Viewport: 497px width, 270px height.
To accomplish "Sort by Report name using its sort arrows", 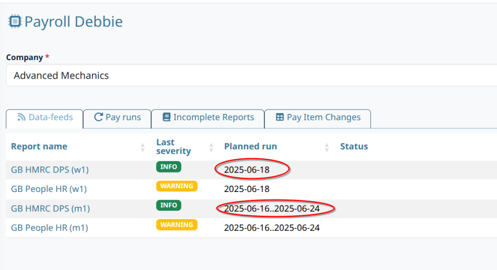I will pyautogui.click(x=143, y=147).
